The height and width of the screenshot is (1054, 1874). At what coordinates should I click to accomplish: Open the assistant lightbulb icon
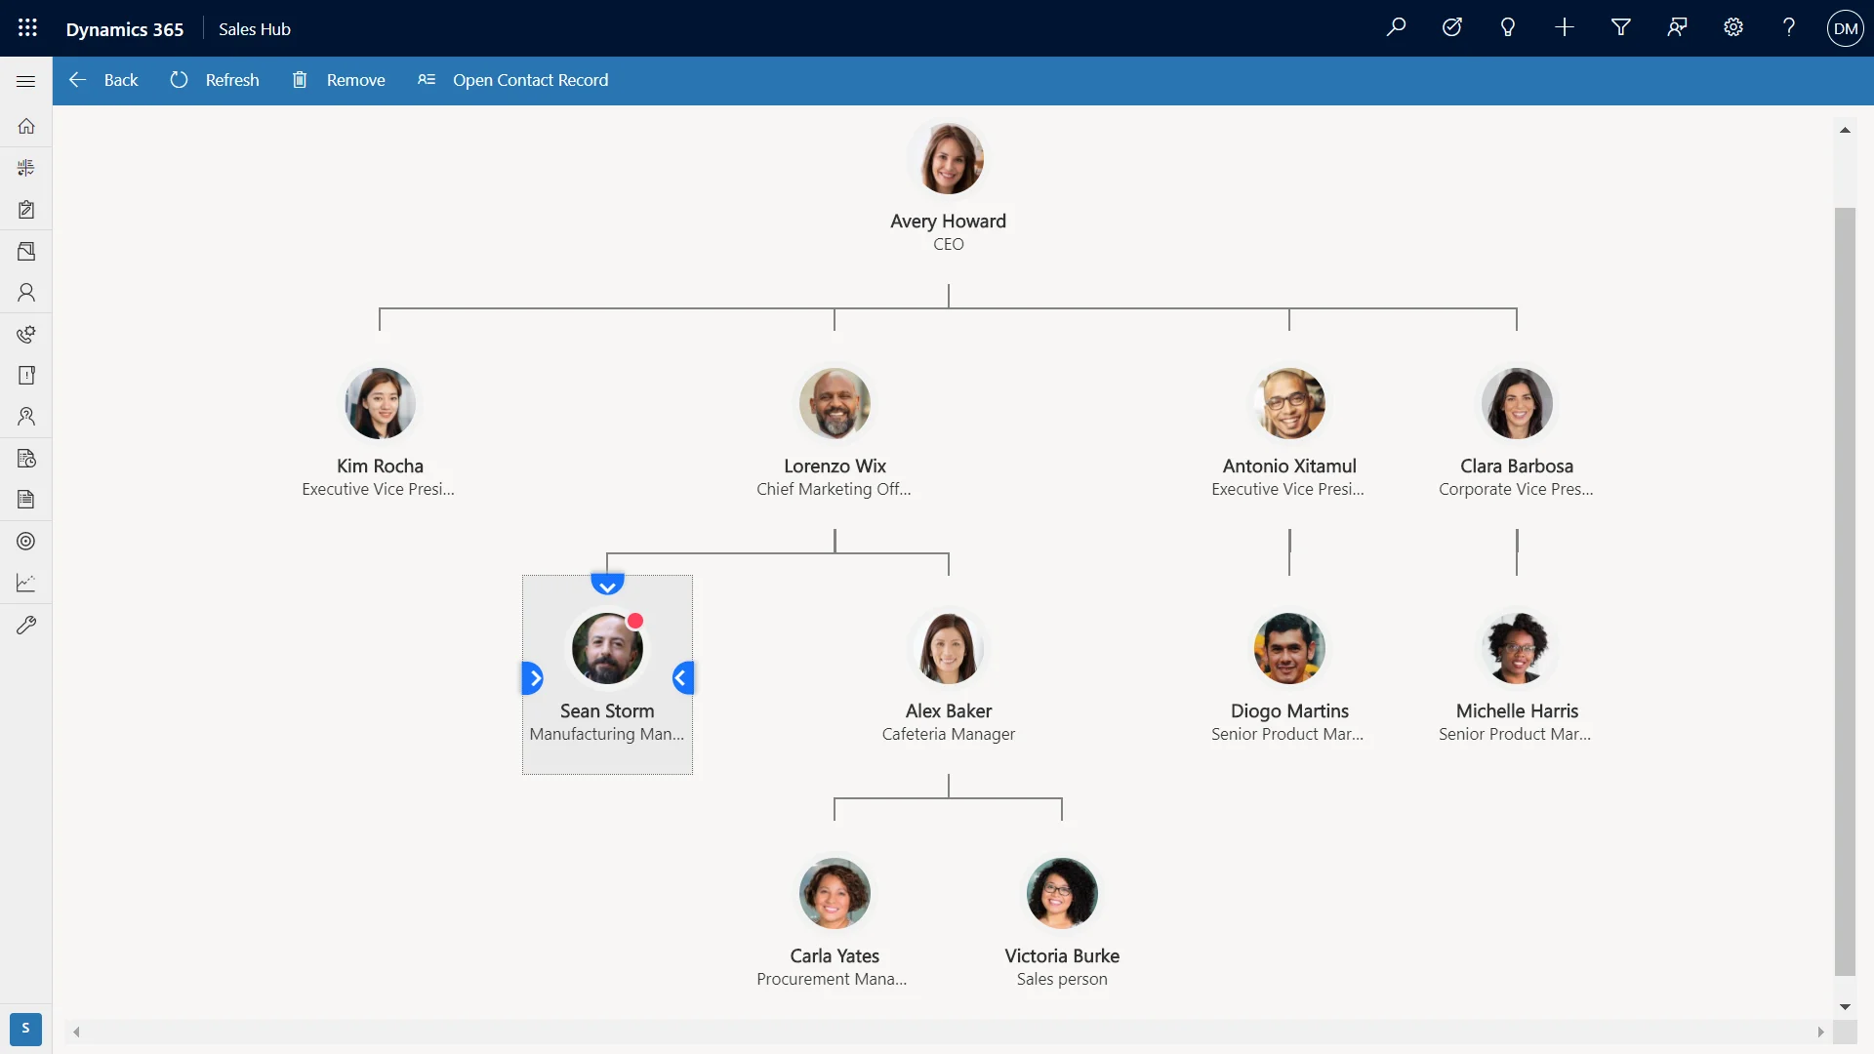click(1508, 27)
